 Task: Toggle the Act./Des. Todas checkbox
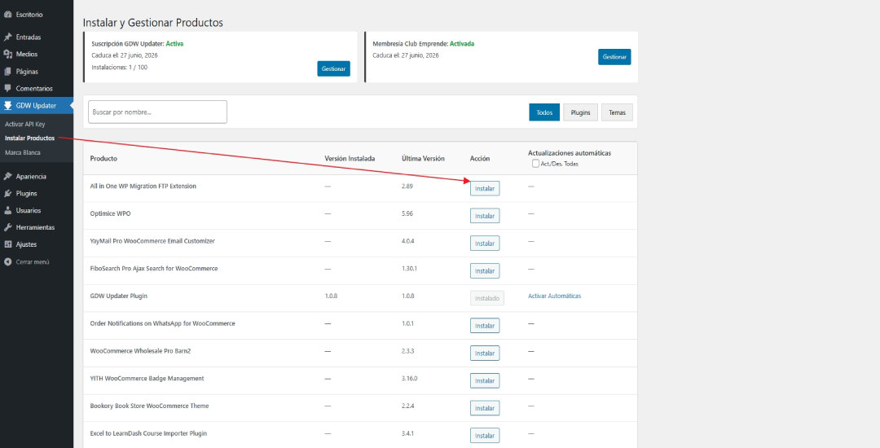point(535,164)
